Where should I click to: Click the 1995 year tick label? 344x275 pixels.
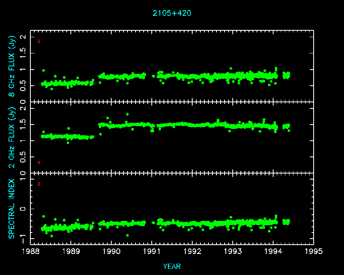[x=314, y=252]
